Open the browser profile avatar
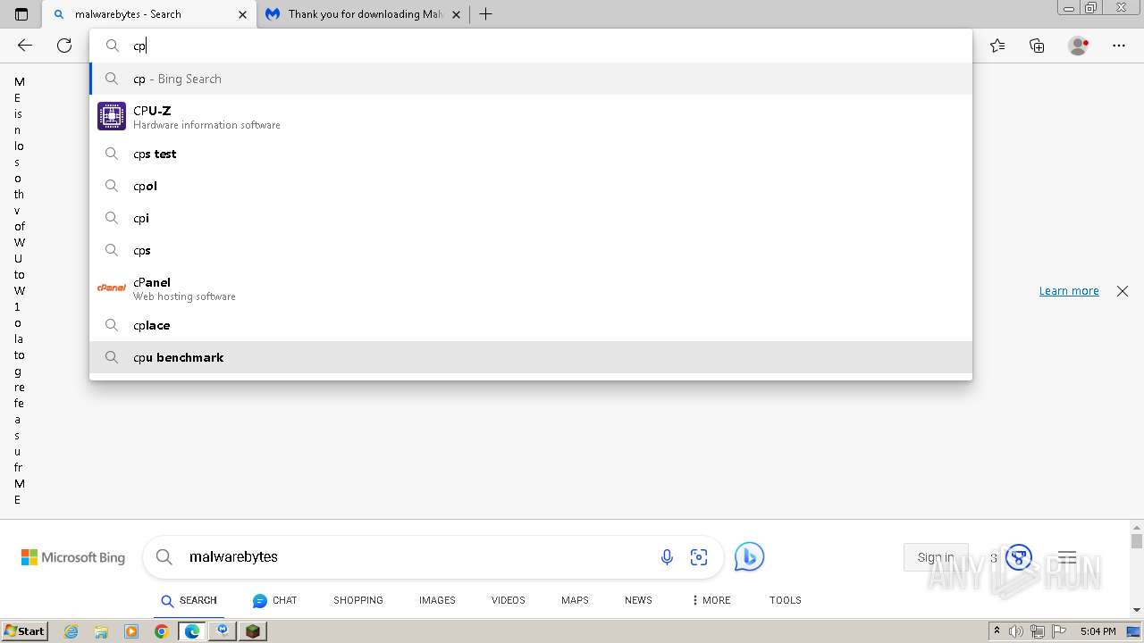Image resolution: width=1144 pixels, height=643 pixels. 1078,46
